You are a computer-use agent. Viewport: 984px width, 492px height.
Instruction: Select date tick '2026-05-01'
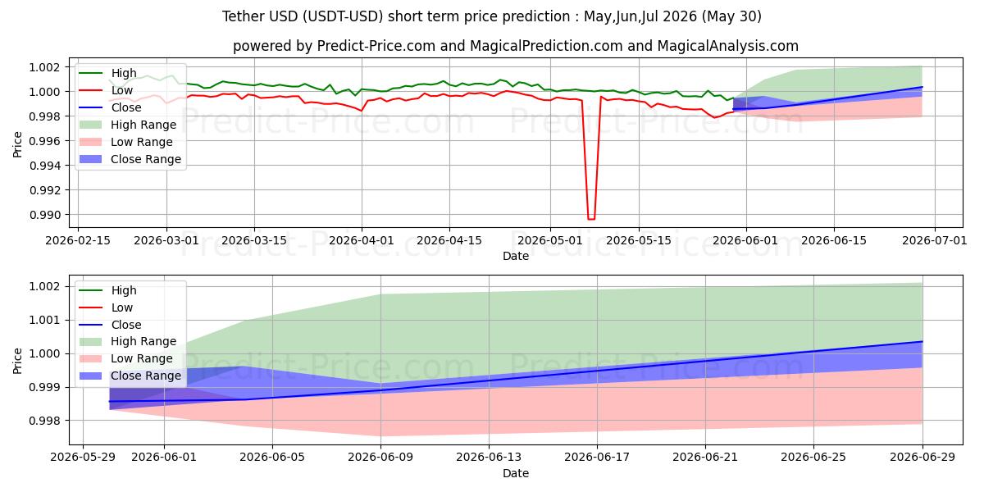click(549, 240)
